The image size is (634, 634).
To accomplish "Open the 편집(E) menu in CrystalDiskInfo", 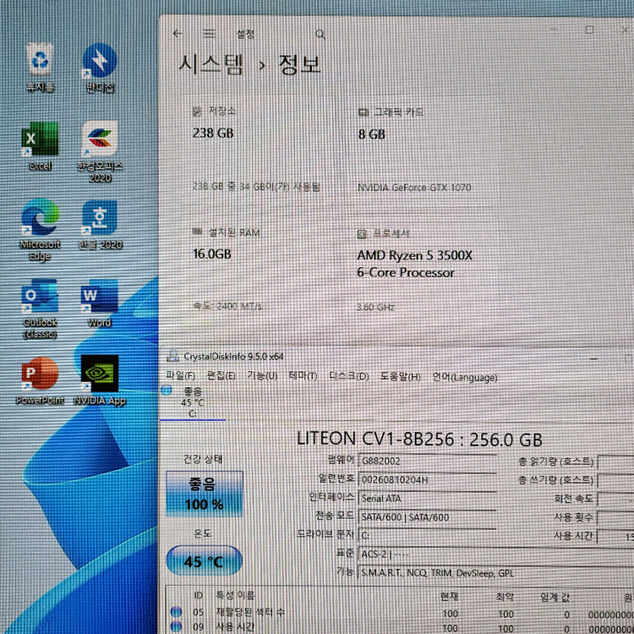I will (x=221, y=375).
